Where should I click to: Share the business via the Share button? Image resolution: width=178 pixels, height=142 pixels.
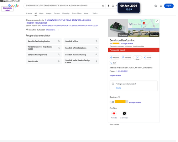[147, 57]
